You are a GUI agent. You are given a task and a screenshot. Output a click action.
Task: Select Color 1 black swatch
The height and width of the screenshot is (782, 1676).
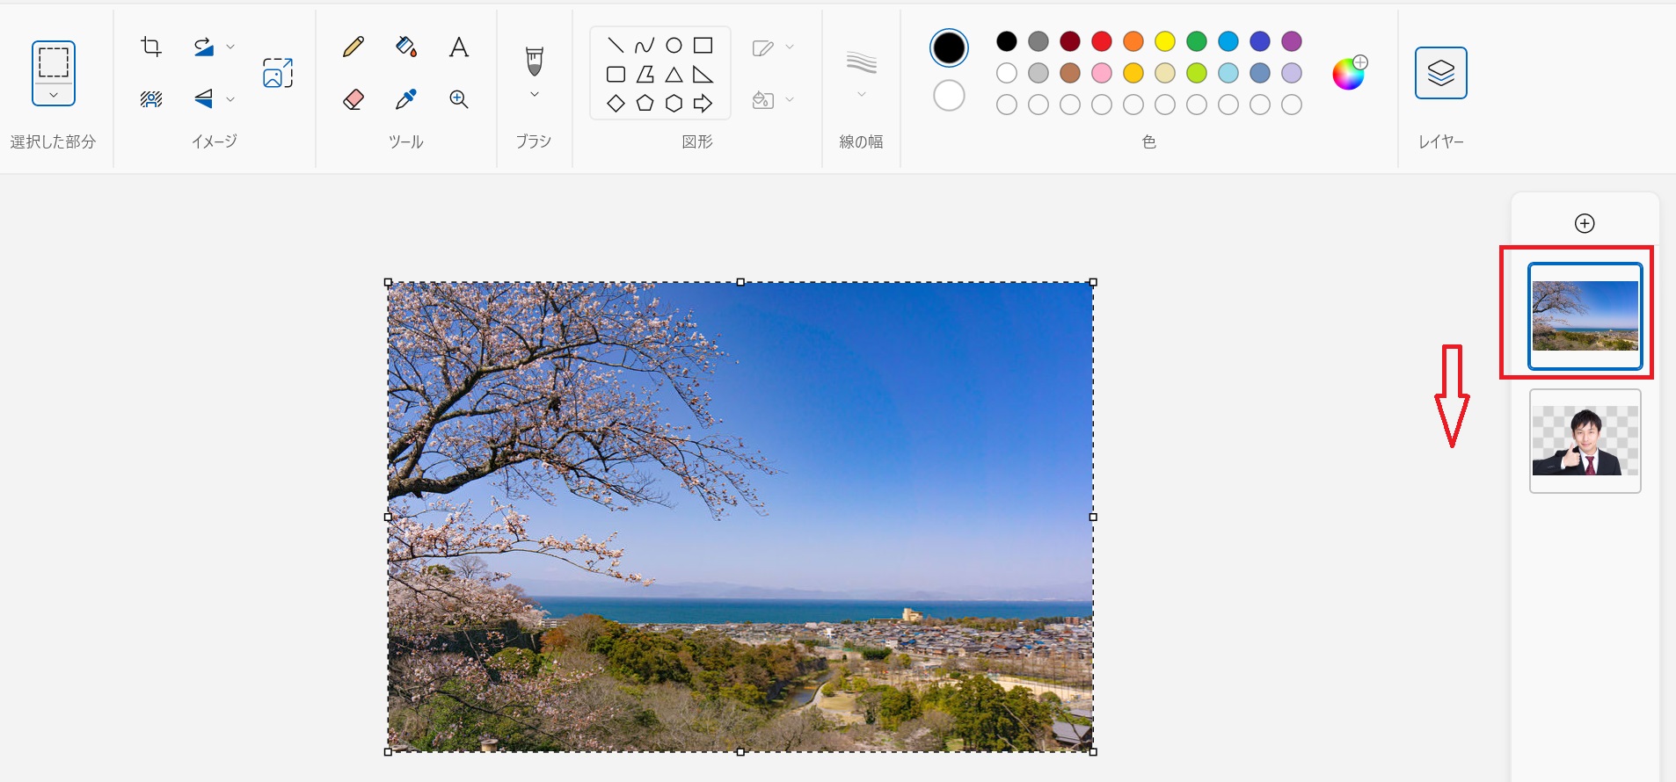[x=949, y=48]
